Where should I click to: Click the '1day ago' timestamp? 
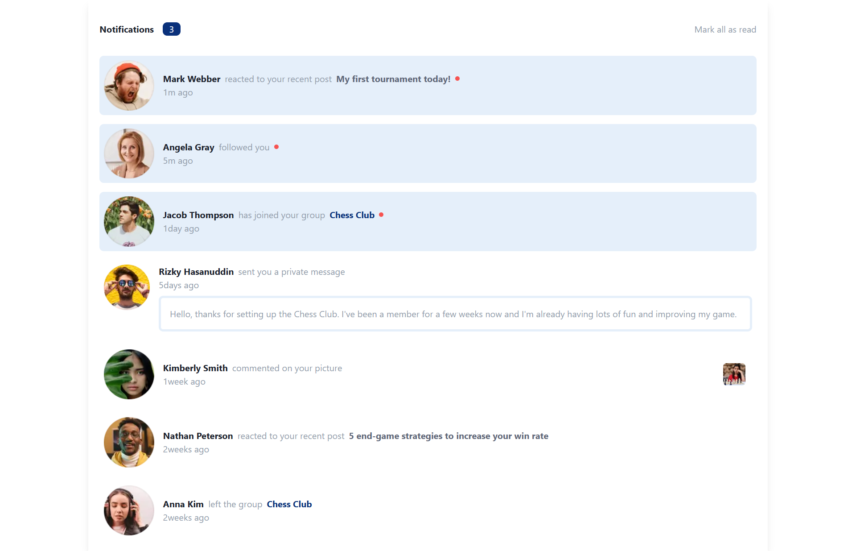coord(181,228)
